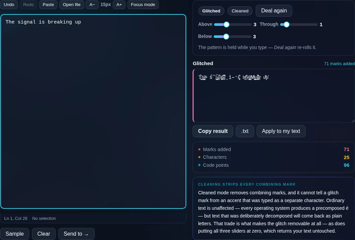The image size is (355, 240).
Task: Click the Glitched section heading
Action: tap(203, 63)
